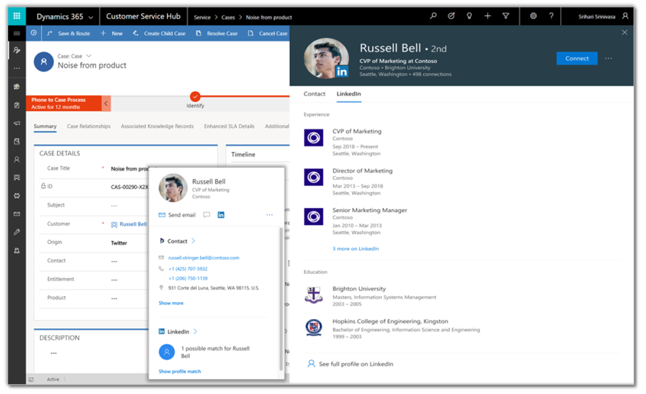
Task: Click the chat bubble icon in card
Action: 207,214
